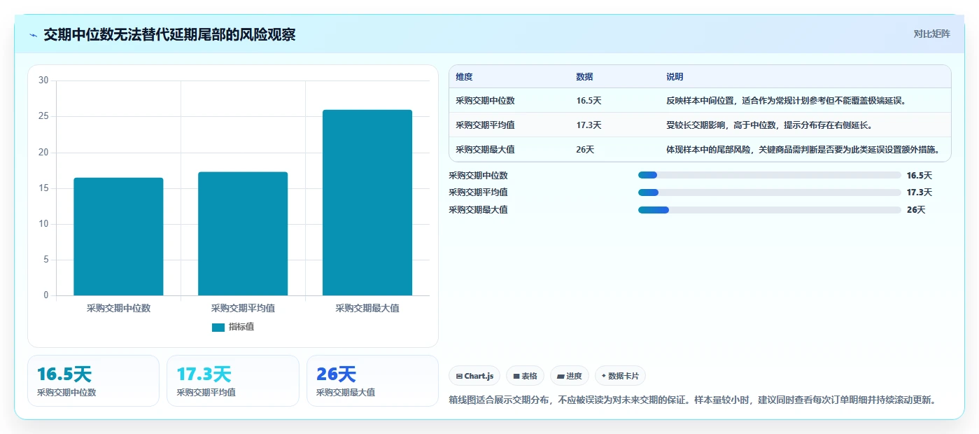Click the 数据卡片 tag chip
This screenshot has width=979, height=434.
tap(620, 376)
